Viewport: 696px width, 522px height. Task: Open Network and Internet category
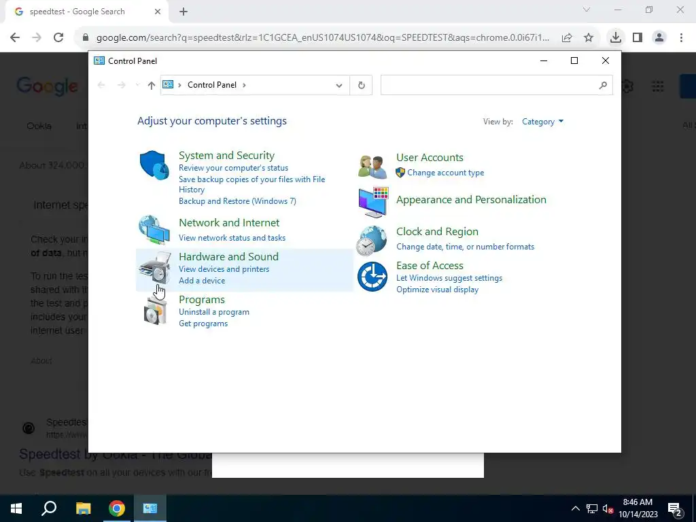[229, 223]
